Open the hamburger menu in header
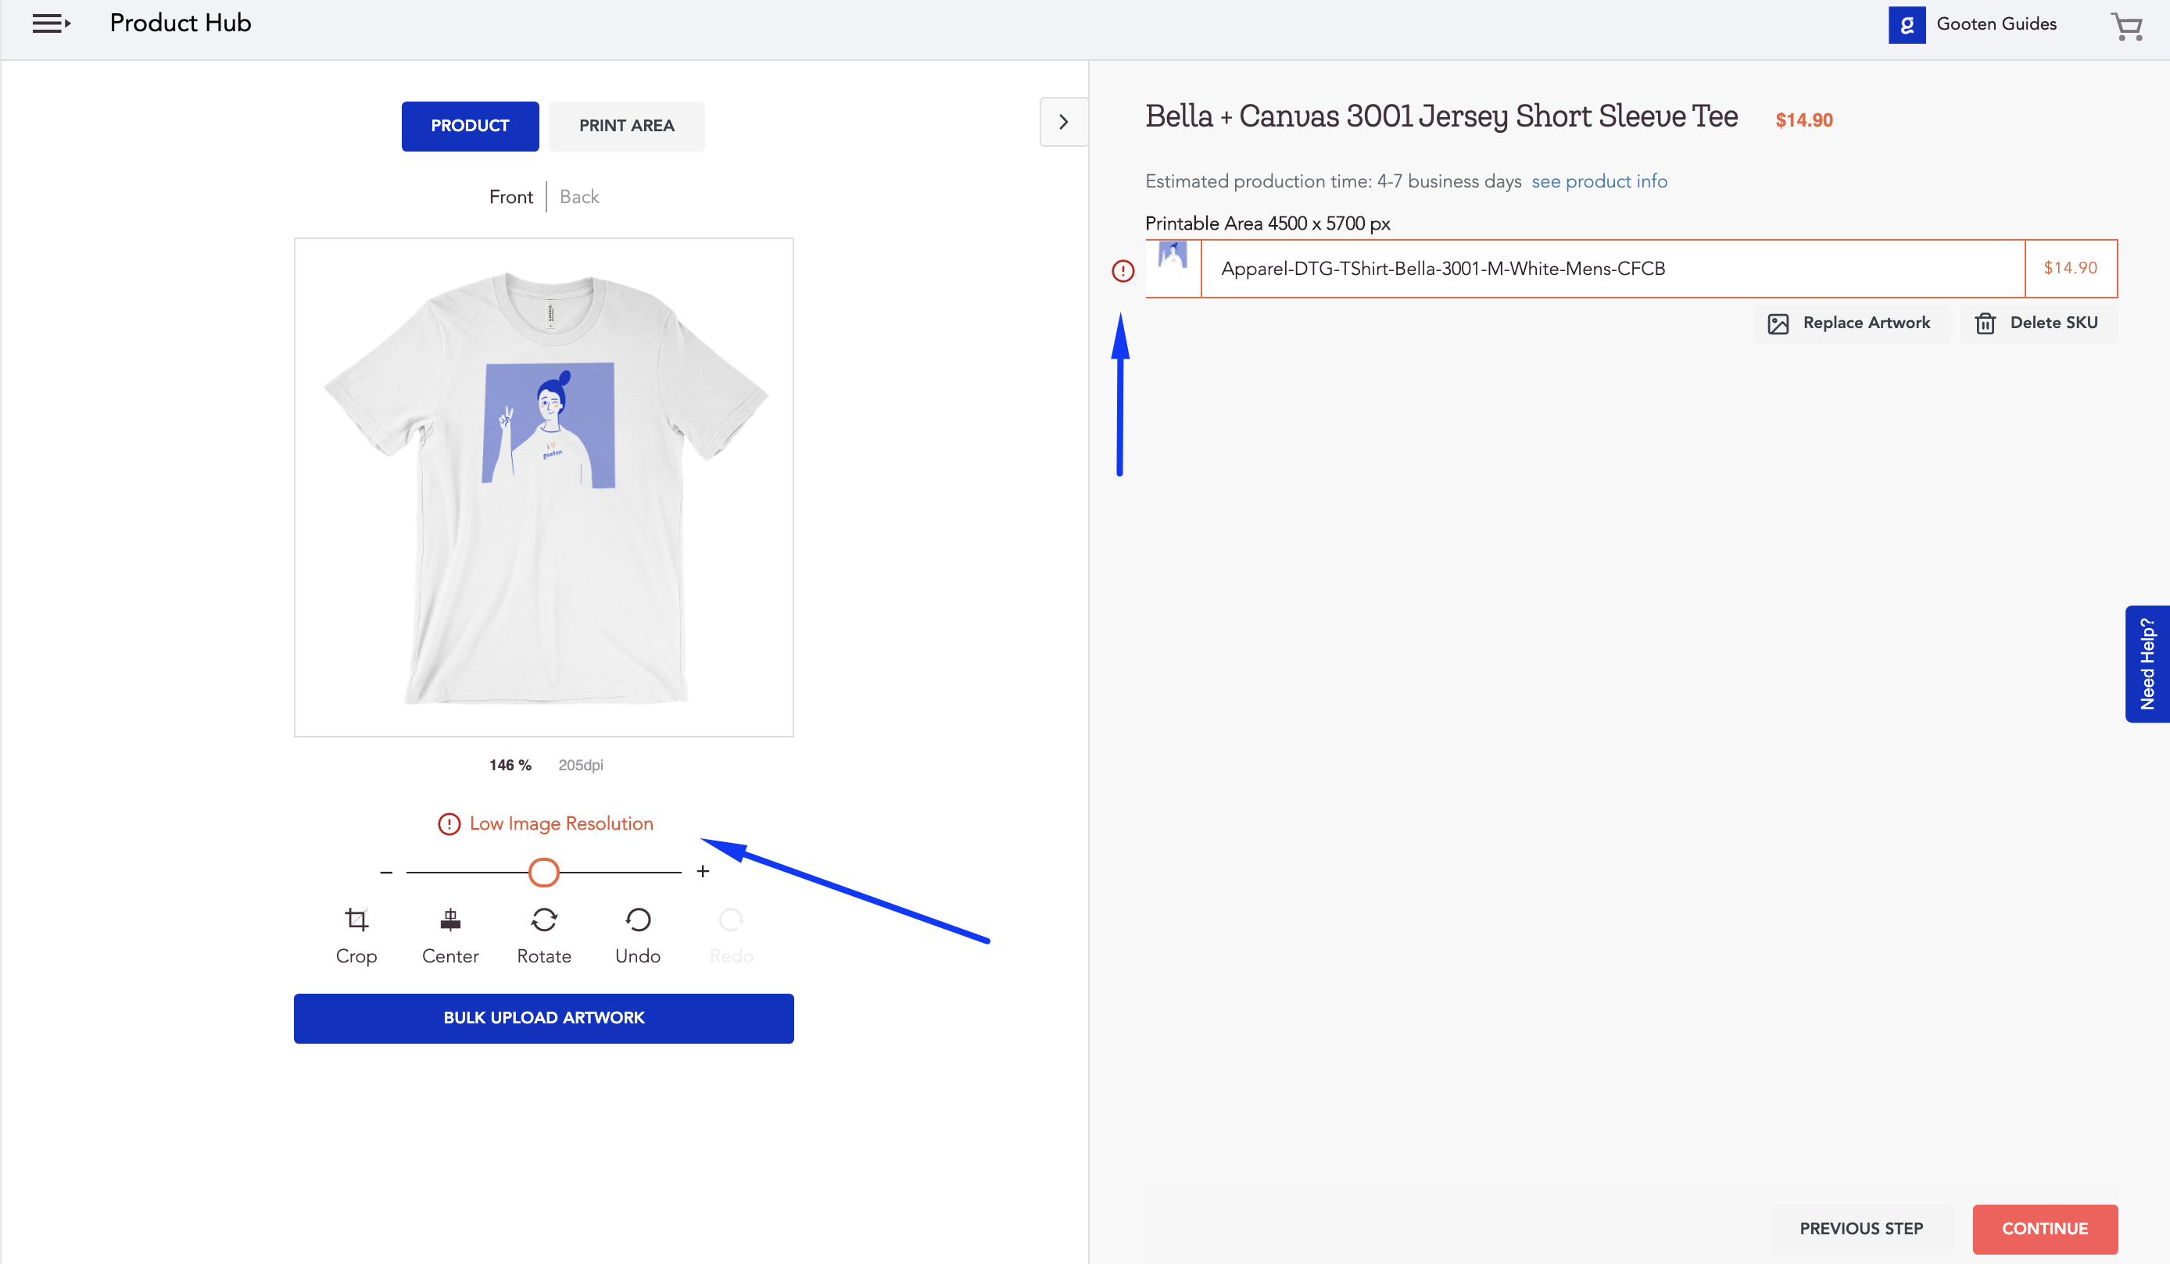Viewport: 2170px width, 1264px height. (51, 23)
